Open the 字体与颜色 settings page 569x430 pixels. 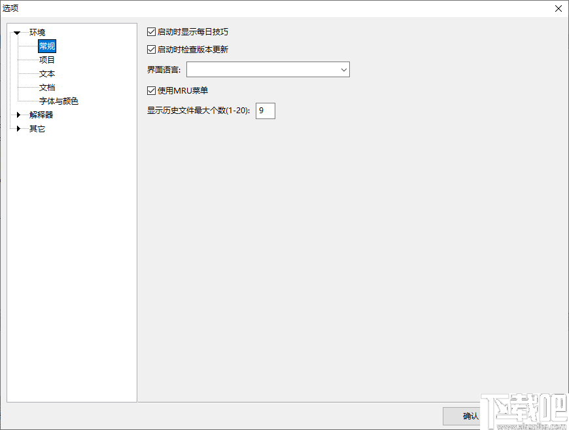pyautogui.click(x=58, y=101)
